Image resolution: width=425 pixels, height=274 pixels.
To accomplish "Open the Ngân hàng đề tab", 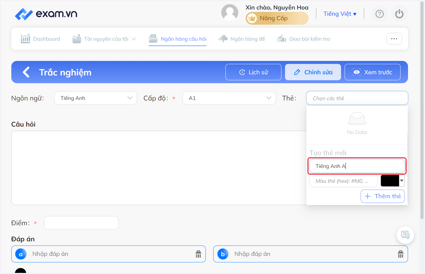I will pos(242,39).
